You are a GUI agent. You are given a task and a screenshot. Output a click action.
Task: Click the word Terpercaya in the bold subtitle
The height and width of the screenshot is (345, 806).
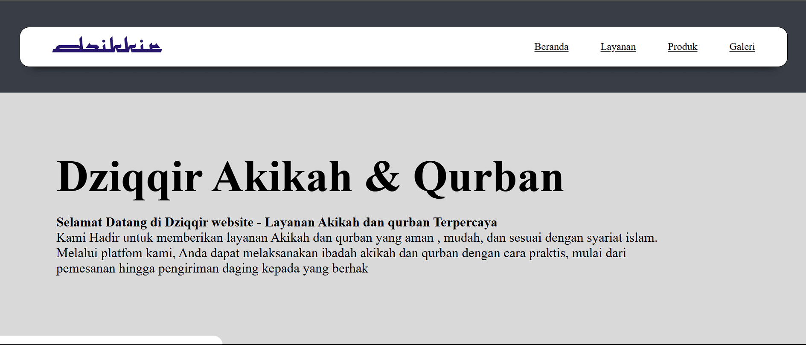[x=465, y=222]
